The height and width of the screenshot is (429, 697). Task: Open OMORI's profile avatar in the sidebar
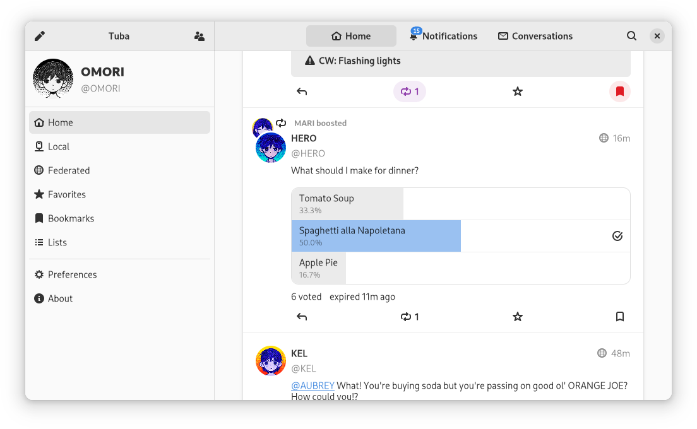[x=53, y=79]
